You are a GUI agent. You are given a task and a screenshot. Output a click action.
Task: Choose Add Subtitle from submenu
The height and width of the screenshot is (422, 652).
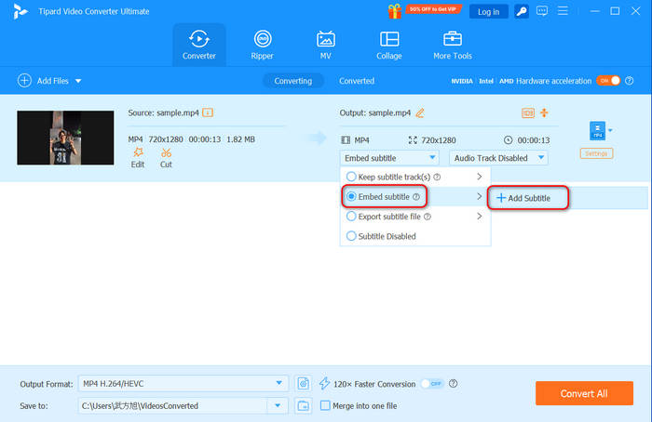click(528, 198)
